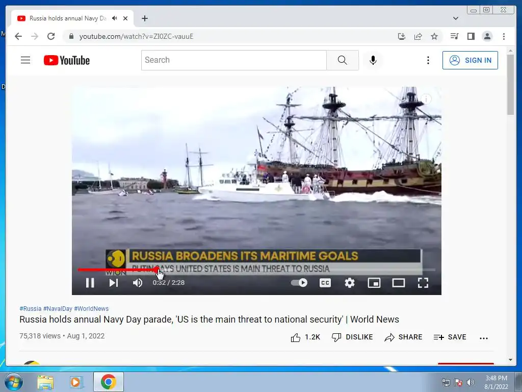Enable miniplayer mode
Viewport: 522px width, 392px height.
pos(374,283)
